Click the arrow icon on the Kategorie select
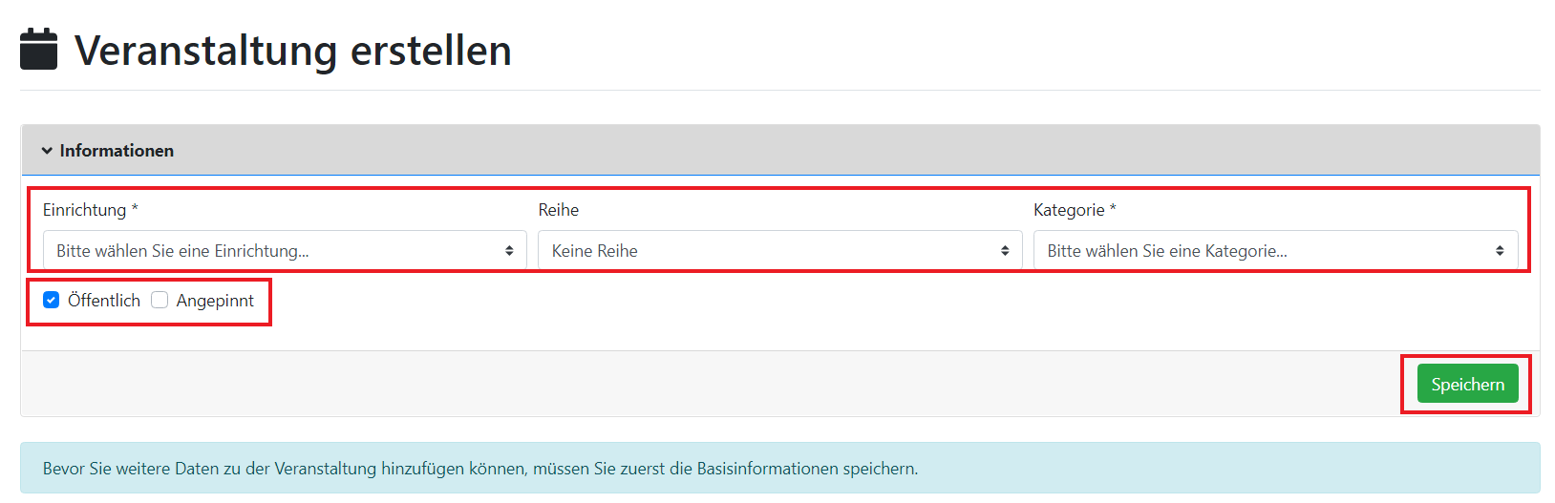 click(1500, 251)
